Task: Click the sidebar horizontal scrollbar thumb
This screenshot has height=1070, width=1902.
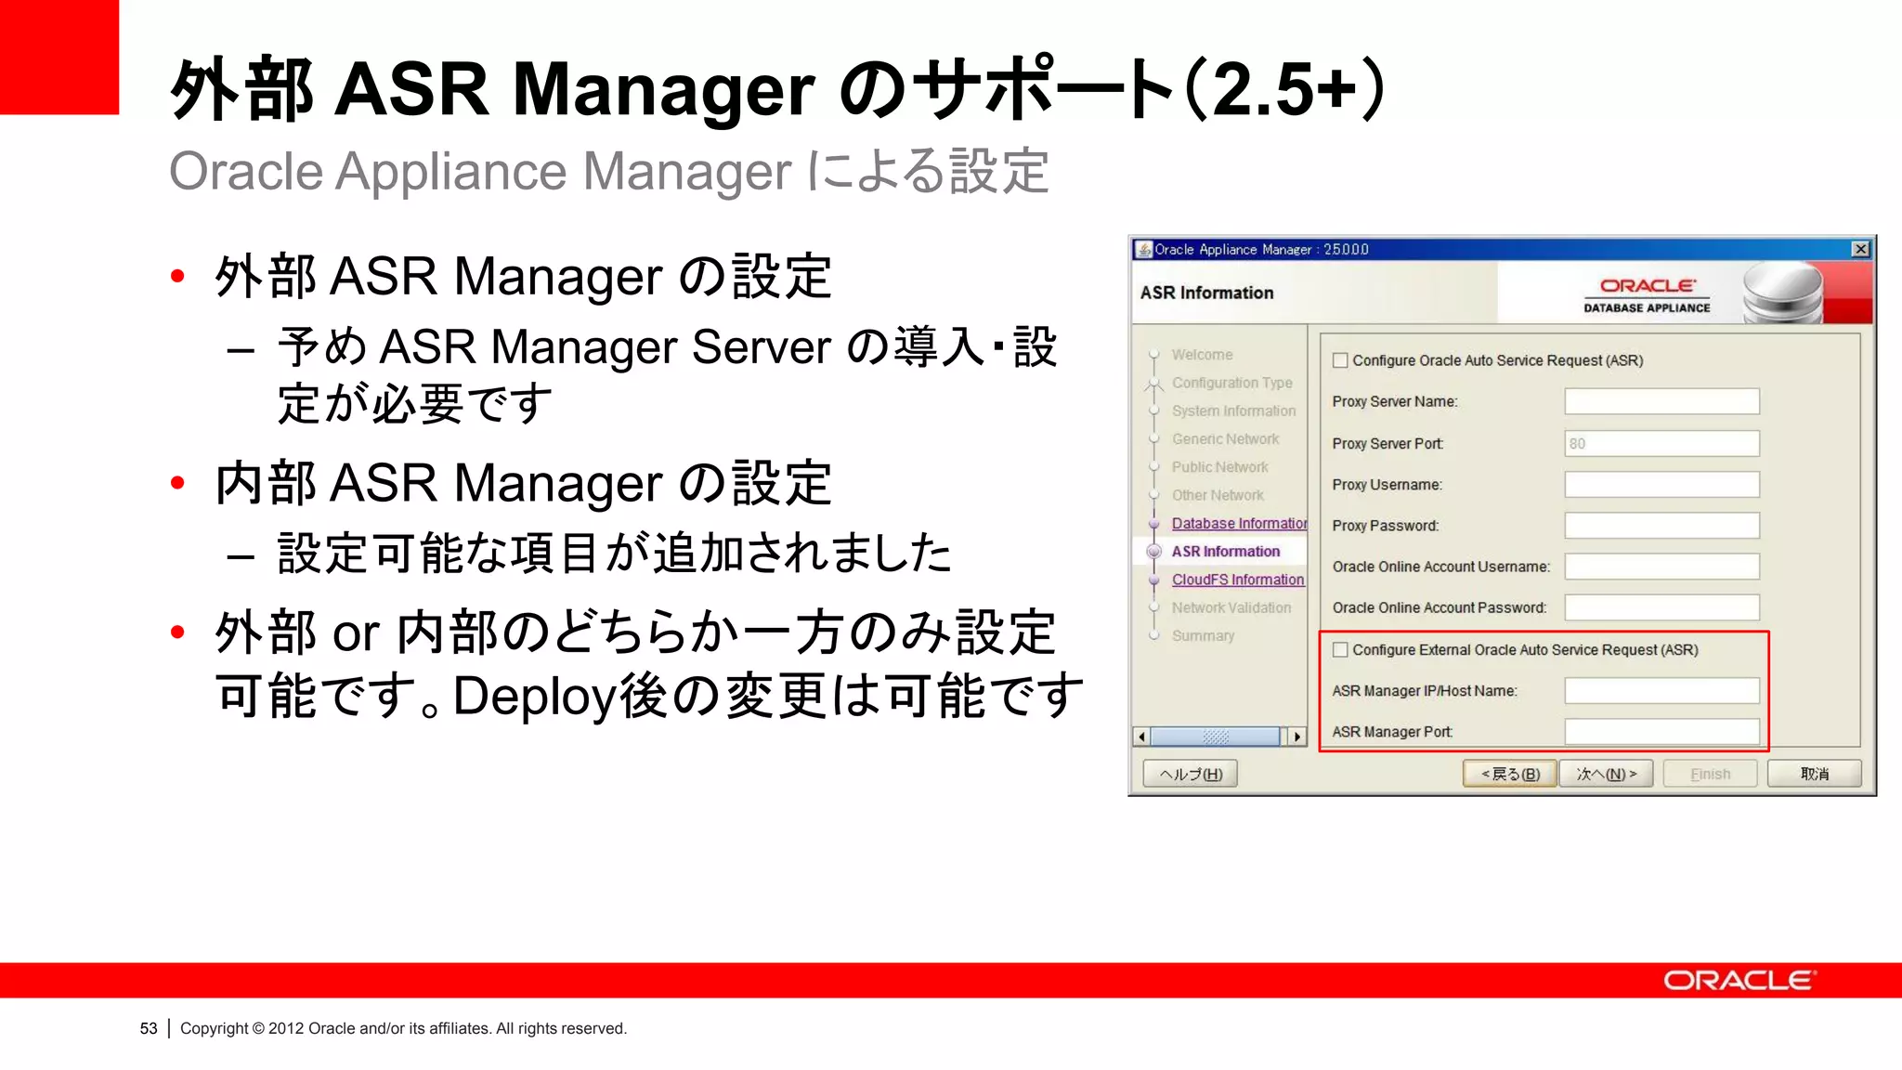Action: pyautogui.click(x=1215, y=737)
